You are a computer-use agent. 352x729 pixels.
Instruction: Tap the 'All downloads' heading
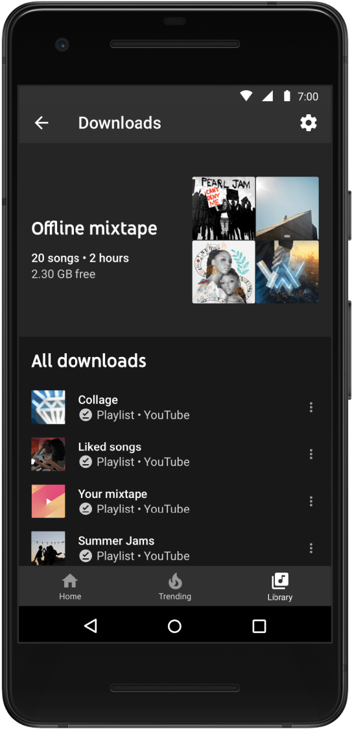[x=89, y=361]
